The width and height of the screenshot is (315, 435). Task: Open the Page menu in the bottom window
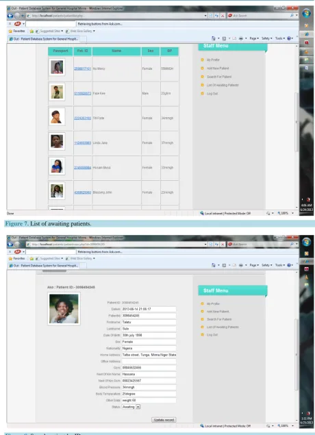point(254,266)
